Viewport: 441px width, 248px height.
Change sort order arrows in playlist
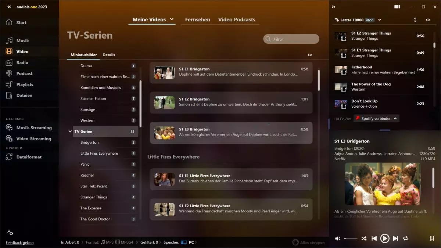point(415,20)
